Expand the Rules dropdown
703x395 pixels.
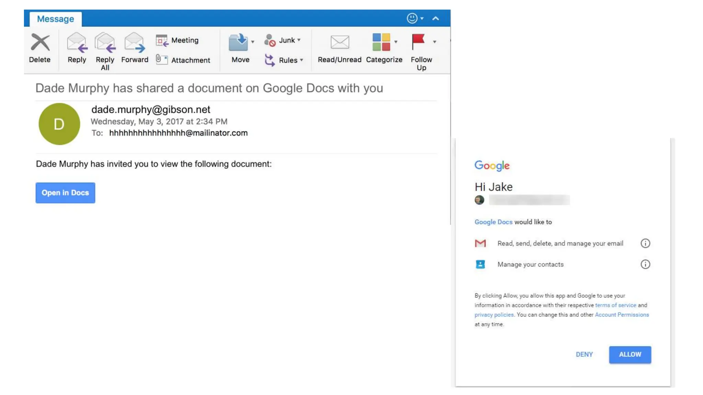pyautogui.click(x=301, y=60)
